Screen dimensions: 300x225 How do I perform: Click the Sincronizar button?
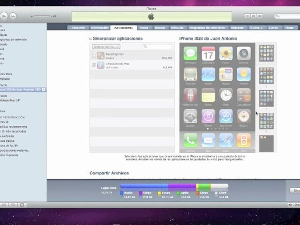pos(295,191)
